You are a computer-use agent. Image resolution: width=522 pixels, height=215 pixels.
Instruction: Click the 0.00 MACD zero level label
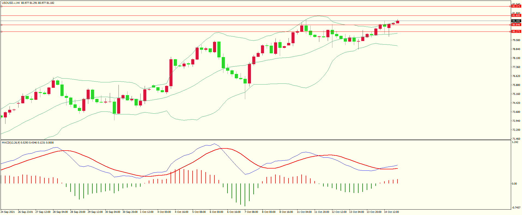click(514, 184)
